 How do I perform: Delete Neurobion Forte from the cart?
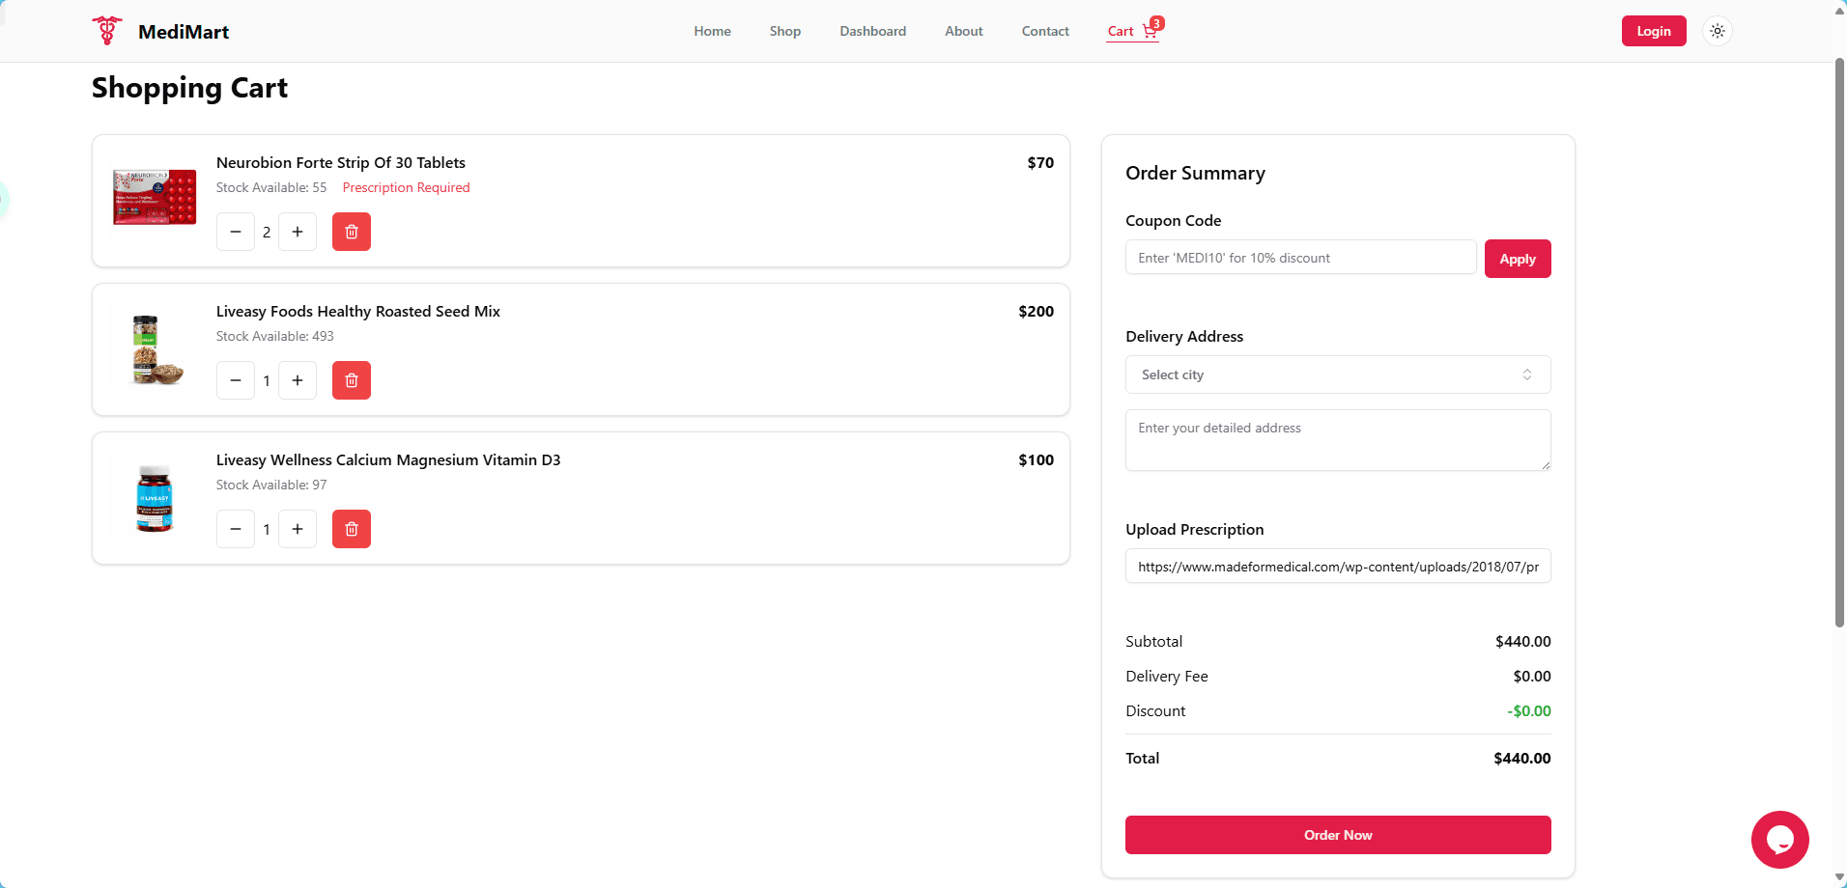pos(352,232)
